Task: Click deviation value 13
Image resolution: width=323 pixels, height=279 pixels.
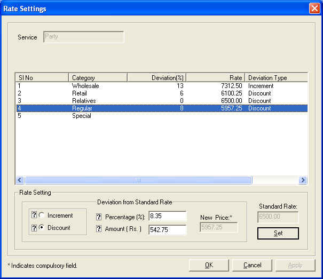Action: coord(180,86)
